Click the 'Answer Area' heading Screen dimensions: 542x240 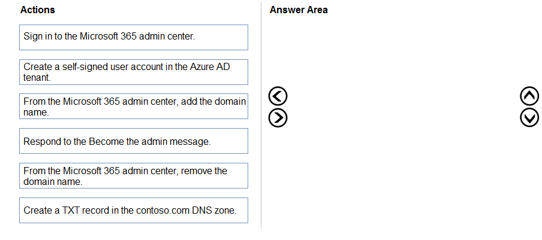pos(299,10)
